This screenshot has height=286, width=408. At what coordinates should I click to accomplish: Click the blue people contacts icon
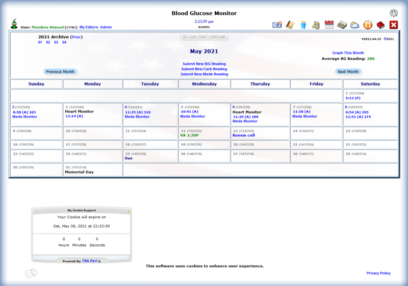(303, 25)
